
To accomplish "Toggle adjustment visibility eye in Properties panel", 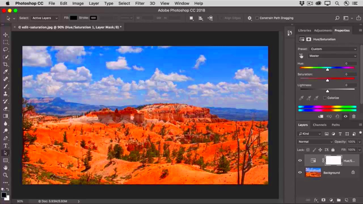I will click(x=345, y=116).
